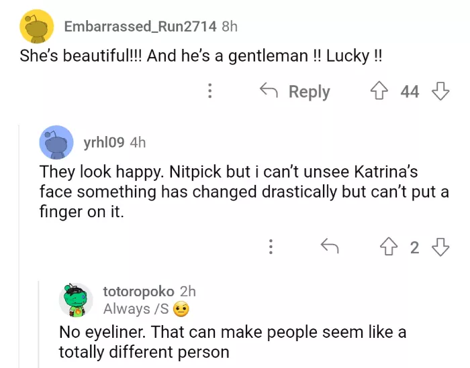The width and height of the screenshot is (470, 368).
Task: Click the 8h timestamp on first comment
Action: (x=230, y=27)
